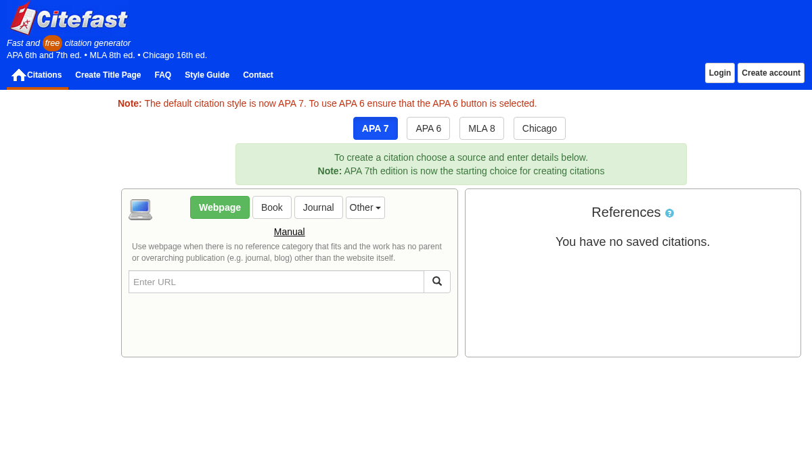Click the search magnifier icon
The image size is (812, 456).
click(x=437, y=282)
